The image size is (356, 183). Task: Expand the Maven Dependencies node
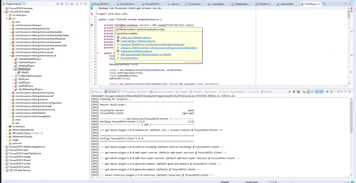[x=7, y=130]
